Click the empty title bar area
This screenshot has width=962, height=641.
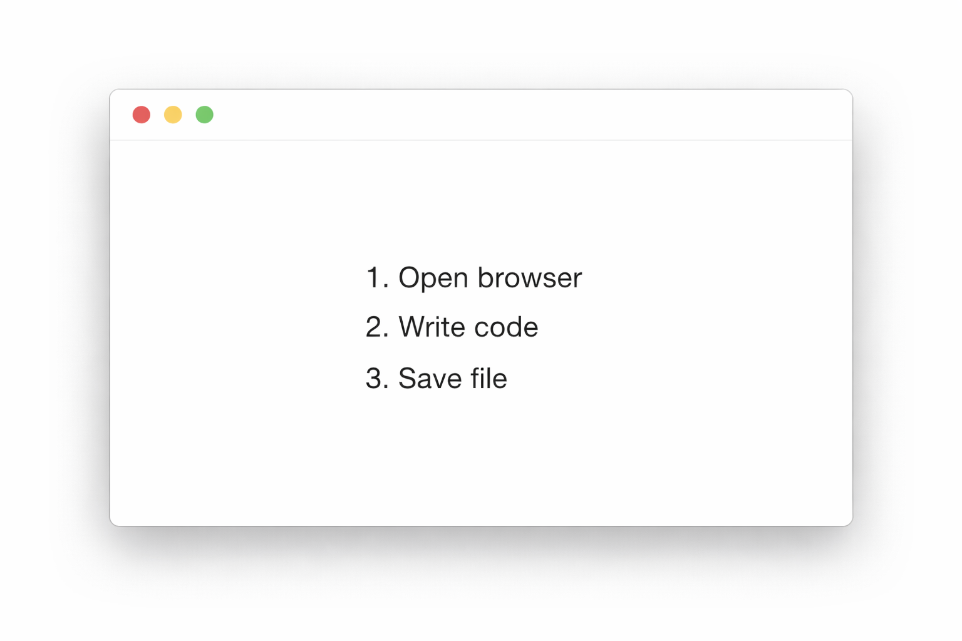501,115
